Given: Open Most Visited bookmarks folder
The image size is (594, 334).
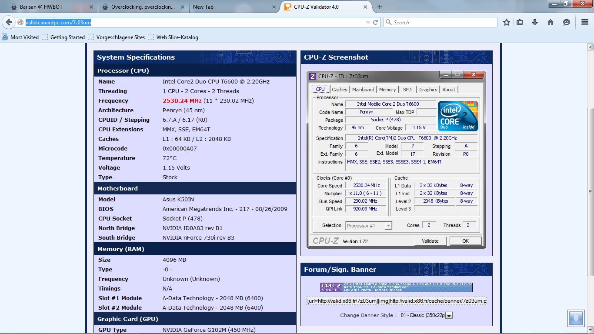Looking at the screenshot, I should point(20,37).
